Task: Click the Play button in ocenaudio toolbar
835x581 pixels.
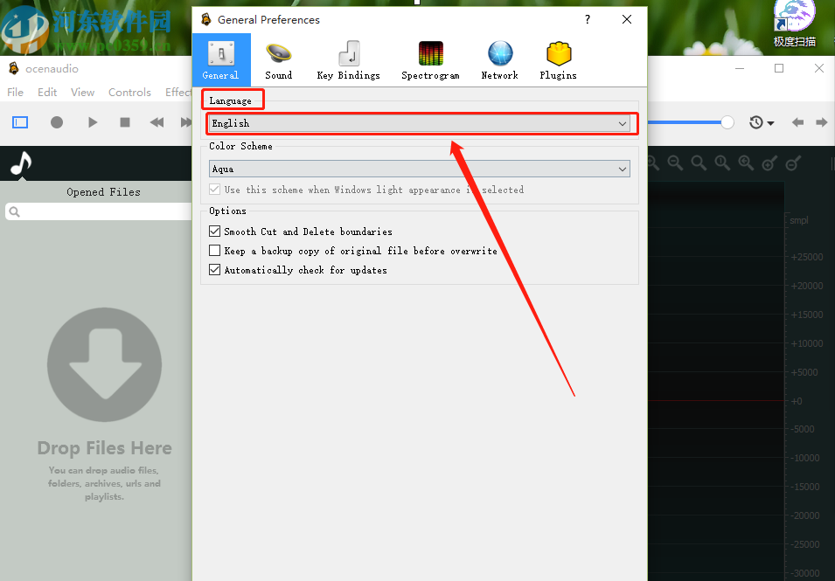Action: point(92,122)
